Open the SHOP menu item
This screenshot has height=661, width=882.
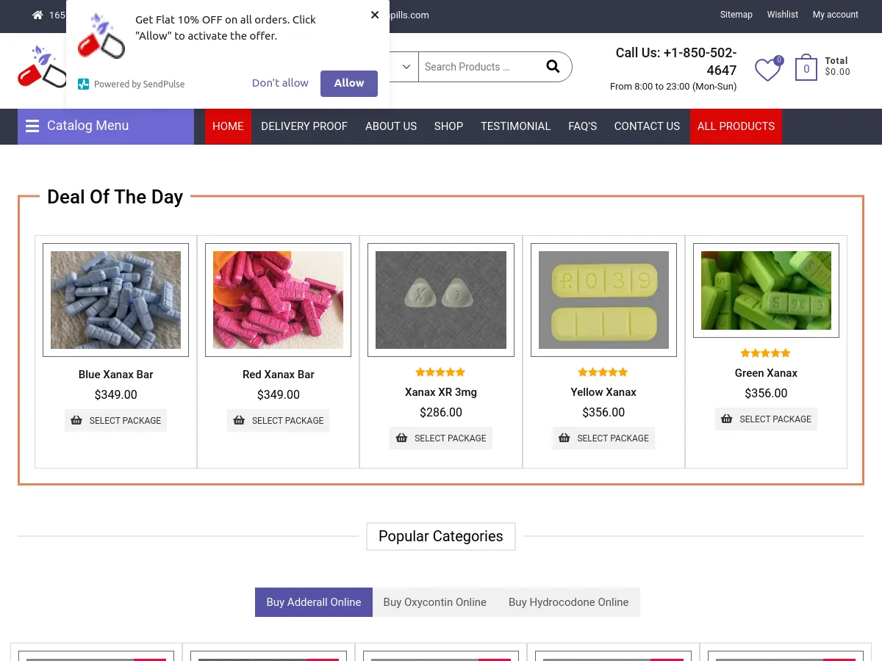448,126
